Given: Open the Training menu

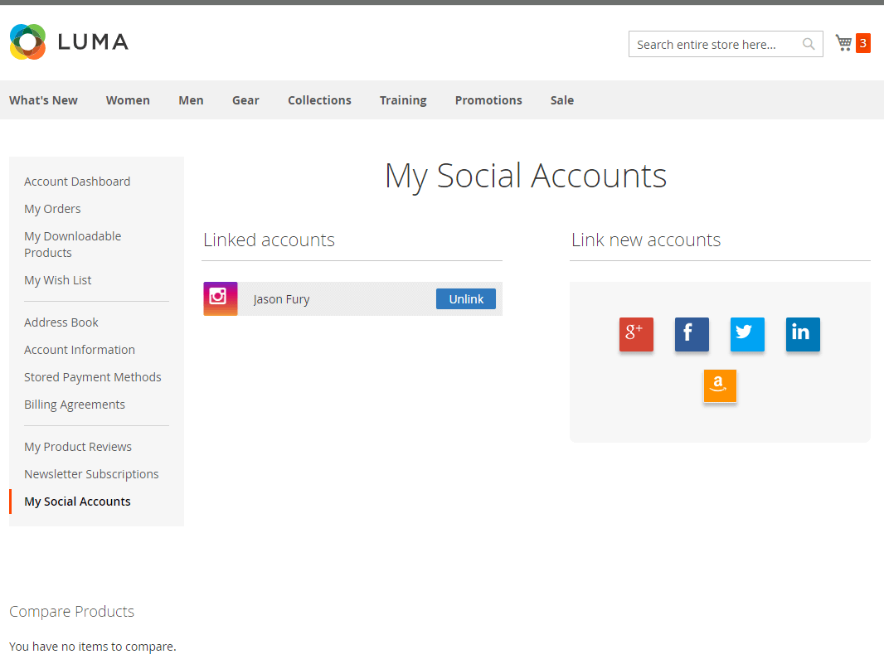Looking at the screenshot, I should 403,100.
